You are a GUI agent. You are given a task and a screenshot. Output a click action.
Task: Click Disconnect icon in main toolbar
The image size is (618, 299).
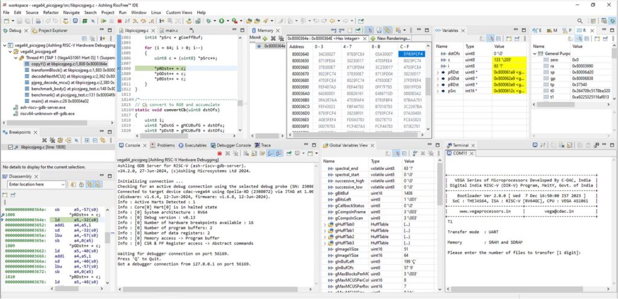127,20
